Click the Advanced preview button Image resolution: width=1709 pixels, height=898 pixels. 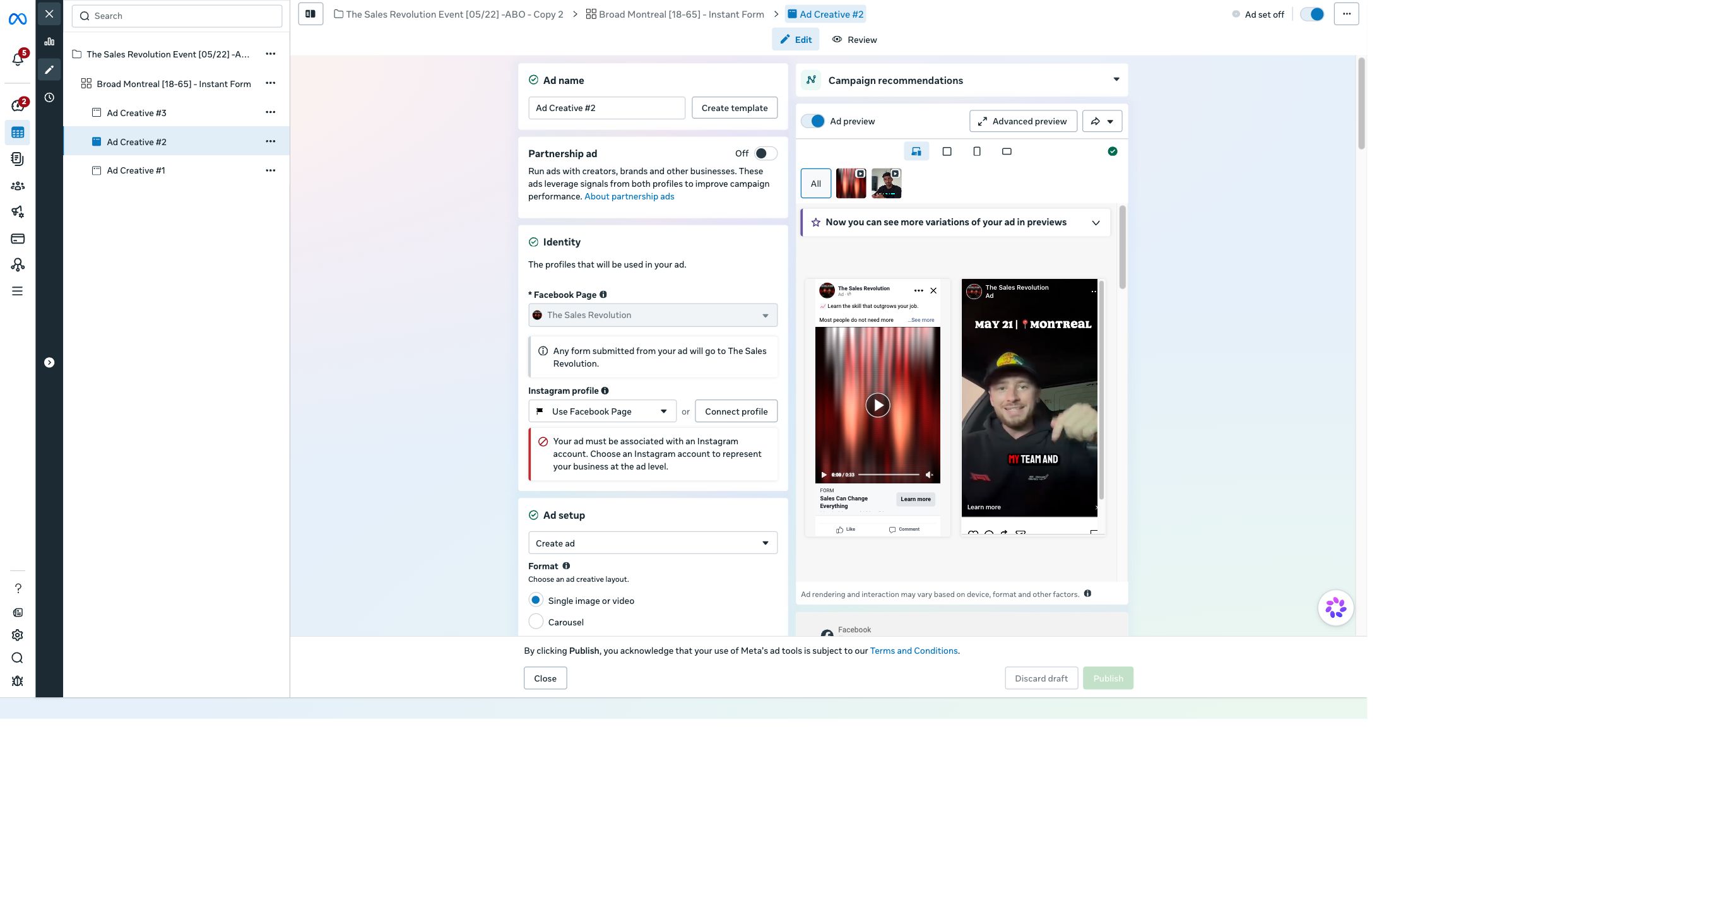click(1023, 121)
